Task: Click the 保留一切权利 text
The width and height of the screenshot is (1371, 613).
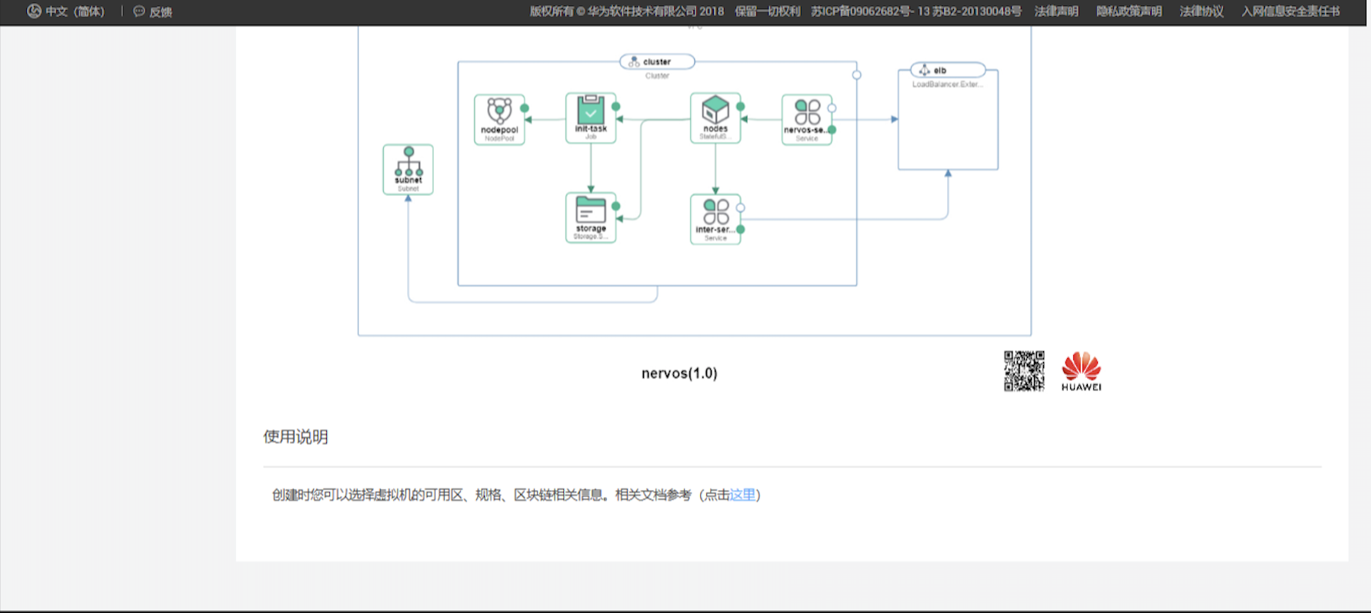Action: pyautogui.click(x=767, y=12)
